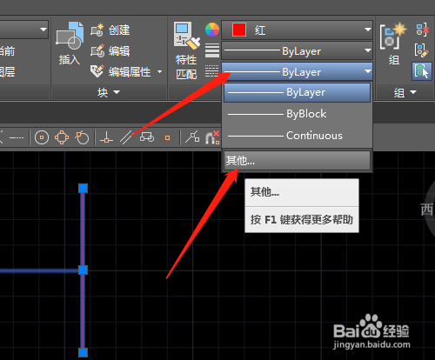Click the Other... linetype button

pos(297,160)
